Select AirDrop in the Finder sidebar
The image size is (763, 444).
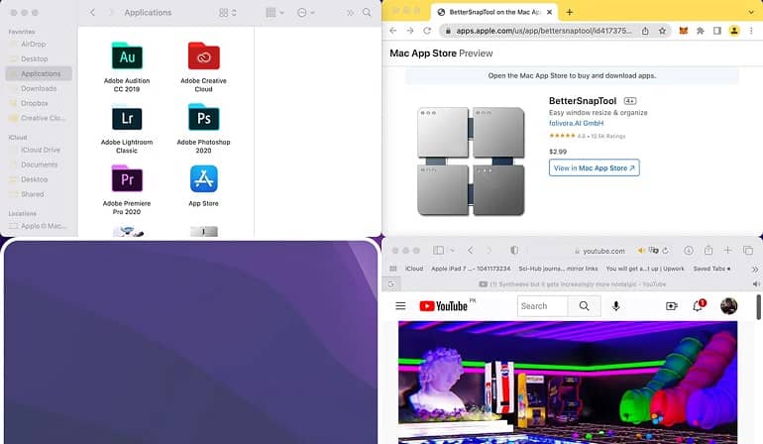(x=33, y=44)
